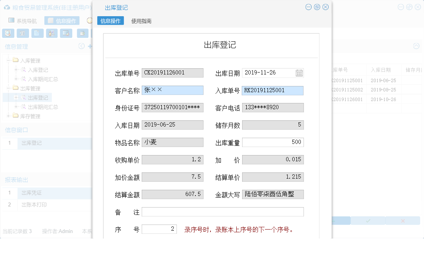
Task: Expand the 储存管理 folder in the tree
Action: click(x=8, y=116)
